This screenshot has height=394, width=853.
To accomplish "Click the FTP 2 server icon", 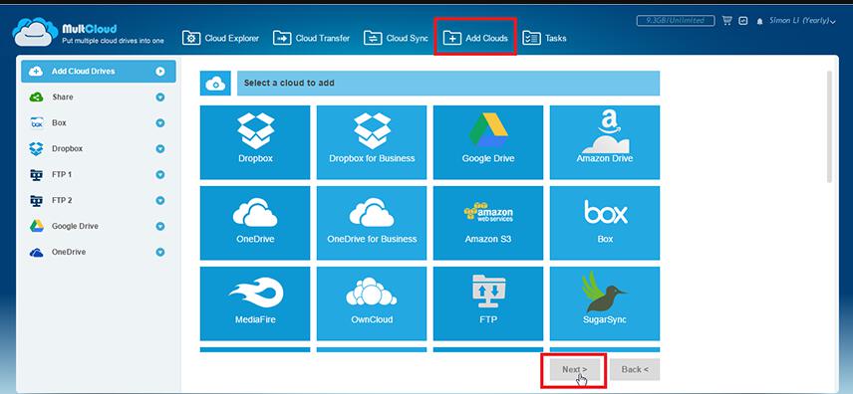I will [36, 201].
